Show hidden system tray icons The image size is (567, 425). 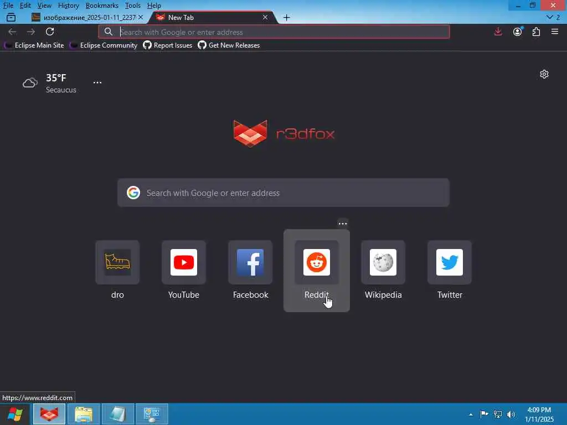click(471, 414)
